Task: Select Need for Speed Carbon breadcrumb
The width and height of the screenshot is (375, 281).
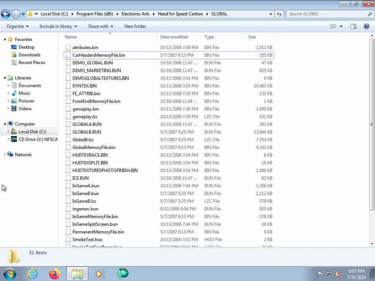Action: pyautogui.click(x=180, y=14)
